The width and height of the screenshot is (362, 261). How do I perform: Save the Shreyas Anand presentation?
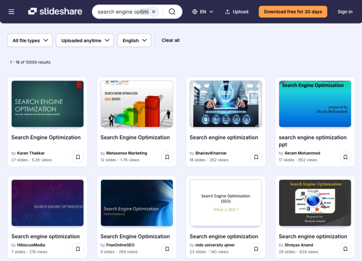345,249
